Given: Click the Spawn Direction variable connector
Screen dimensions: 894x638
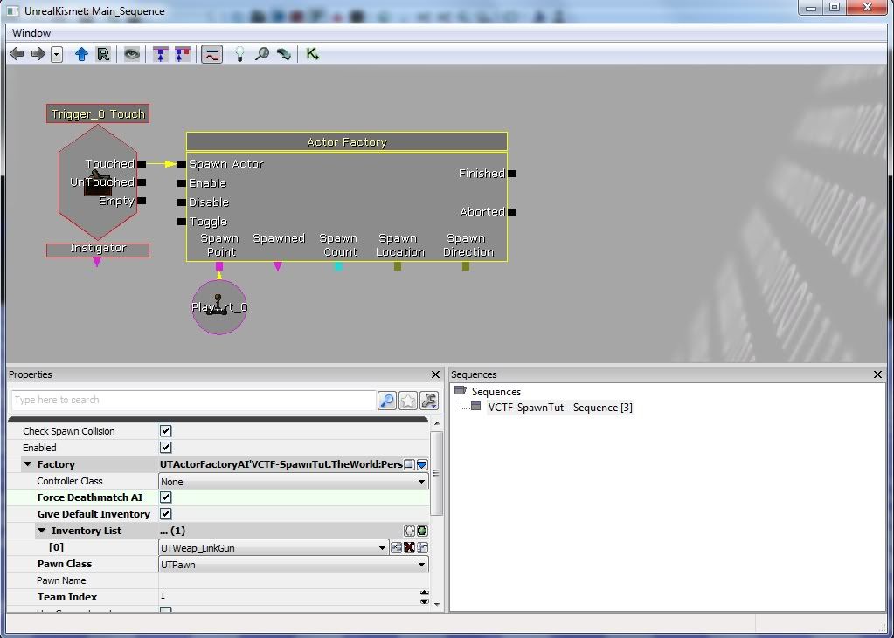Looking at the screenshot, I should point(466,266).
